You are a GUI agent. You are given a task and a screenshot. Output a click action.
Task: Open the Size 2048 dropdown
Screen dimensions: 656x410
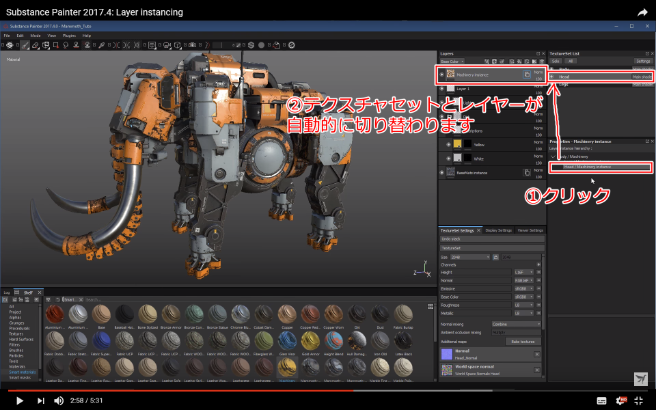pos(470,257)
